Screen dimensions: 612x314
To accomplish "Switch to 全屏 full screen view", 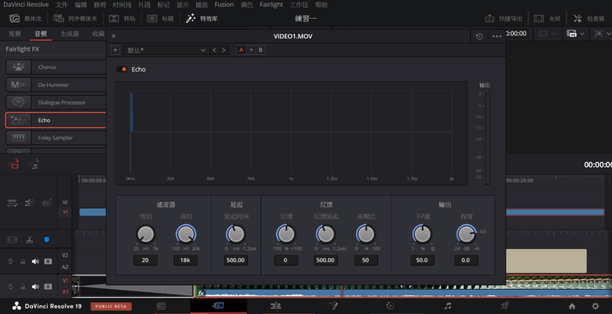I will [x=547, y=18].
